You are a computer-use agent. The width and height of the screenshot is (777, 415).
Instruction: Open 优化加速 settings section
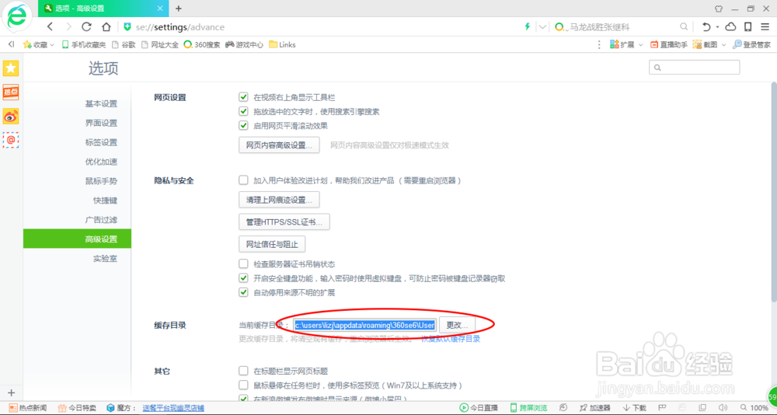[x=101, y=162]
